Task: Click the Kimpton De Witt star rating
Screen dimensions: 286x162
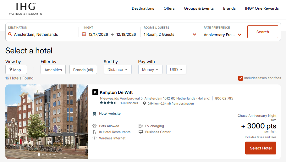Action: click(x=108, y=103)
